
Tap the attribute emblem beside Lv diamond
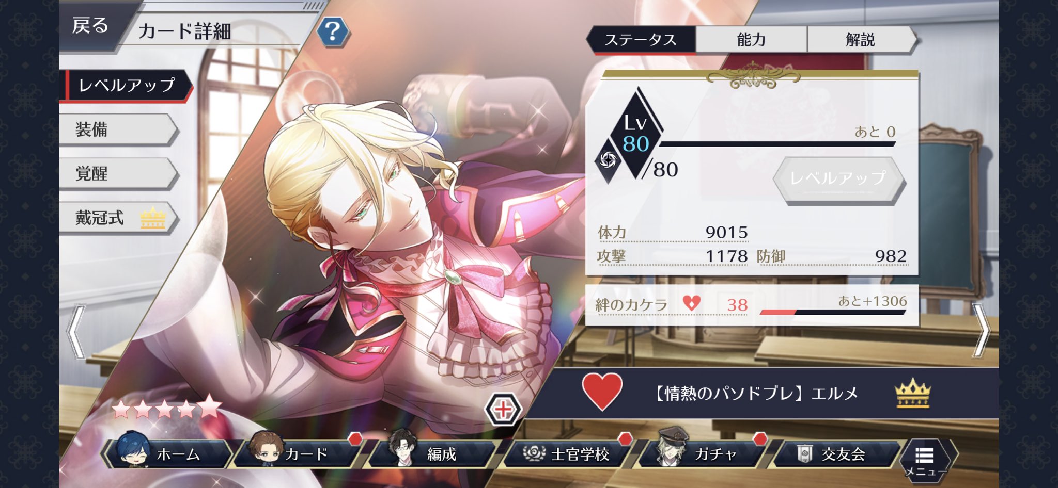(607, 160)
